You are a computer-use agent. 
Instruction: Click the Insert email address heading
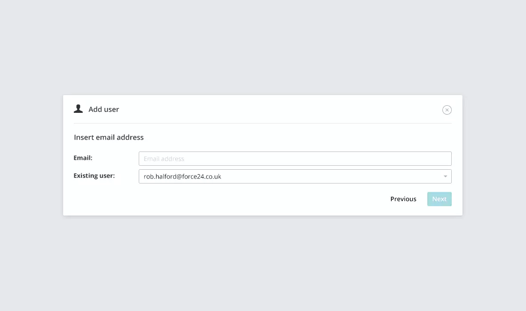[x=108, y=137]
